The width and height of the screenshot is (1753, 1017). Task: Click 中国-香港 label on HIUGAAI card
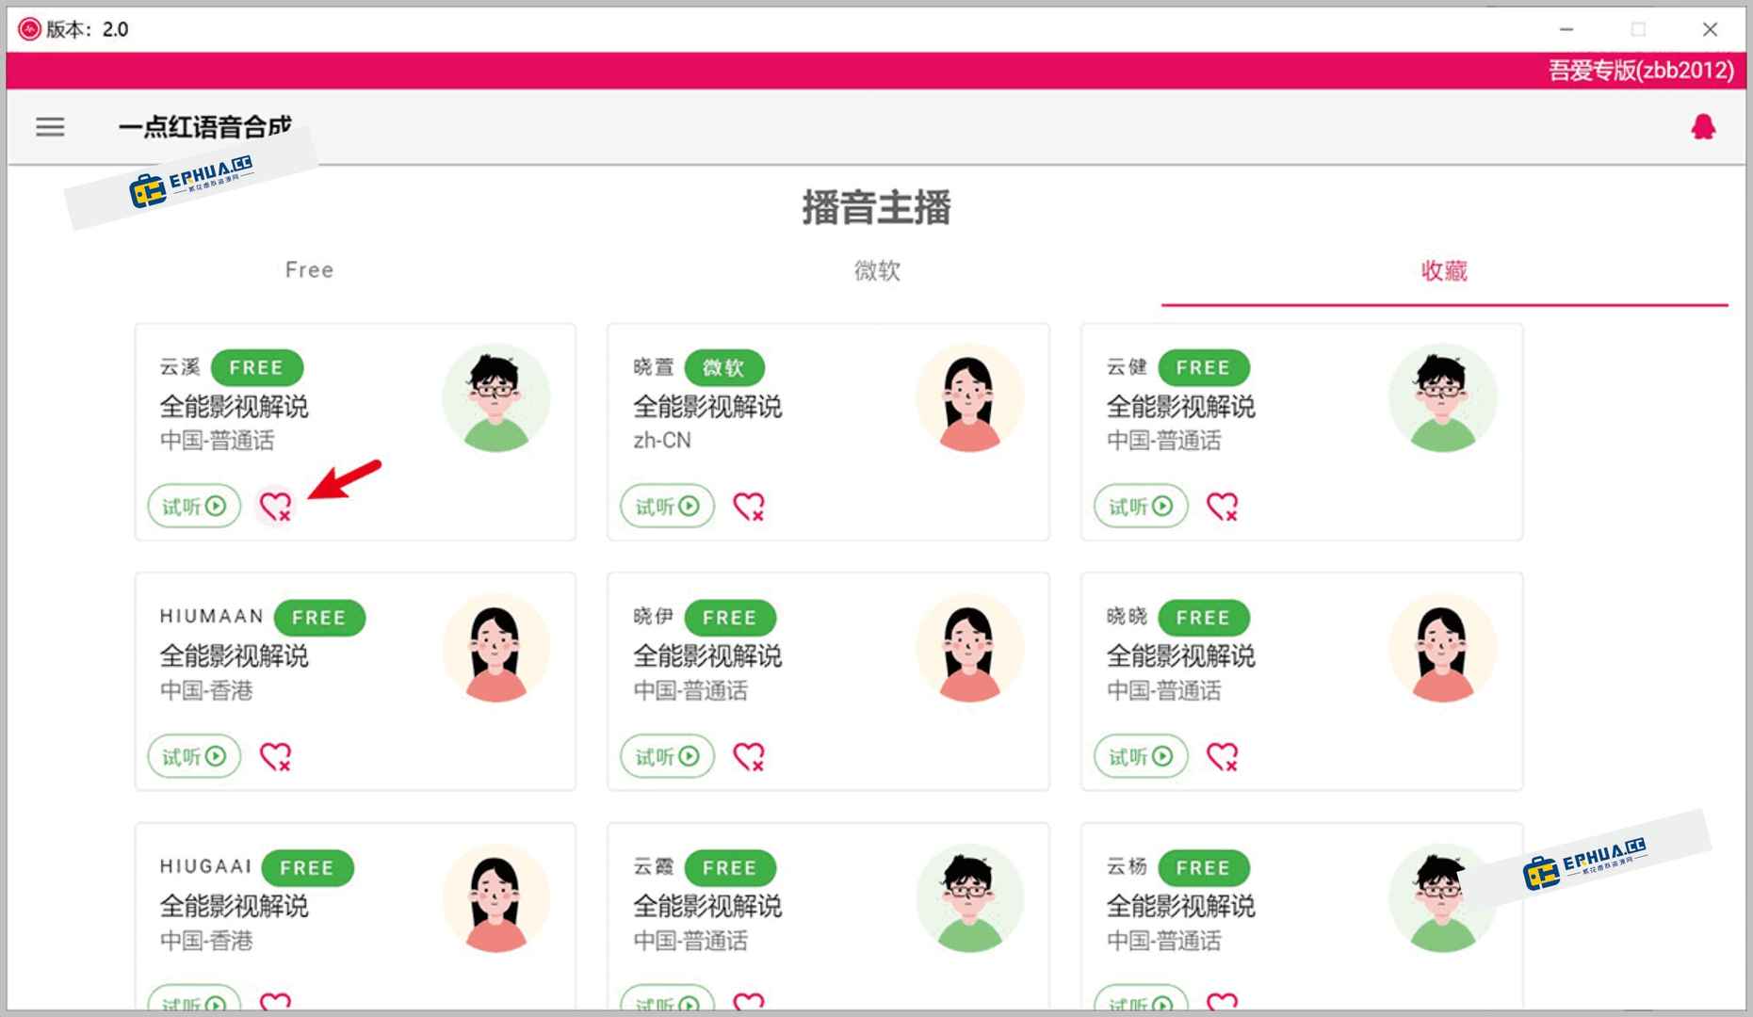(x=206, y=940)
